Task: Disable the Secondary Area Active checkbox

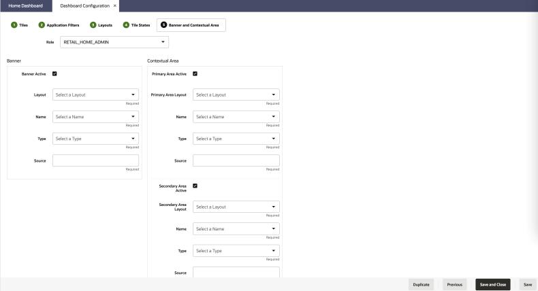Action: point(195,186)
